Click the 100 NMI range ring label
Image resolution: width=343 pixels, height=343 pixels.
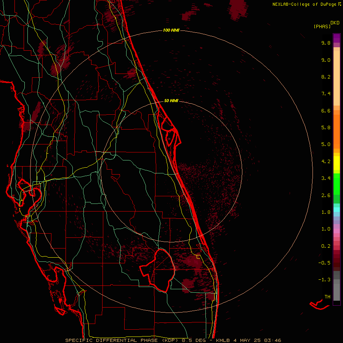(x=171, y=30)
